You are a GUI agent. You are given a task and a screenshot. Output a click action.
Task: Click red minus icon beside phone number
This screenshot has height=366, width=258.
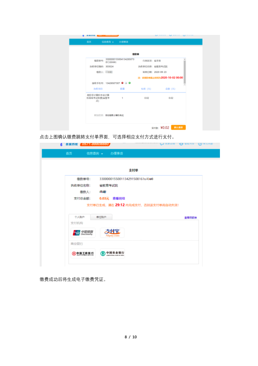click(x=122, y=83)
